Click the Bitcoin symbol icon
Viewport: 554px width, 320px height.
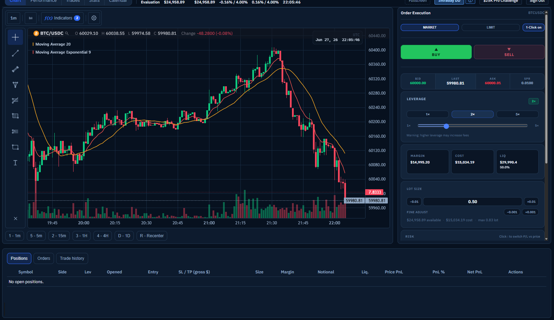tap(36, 33)
